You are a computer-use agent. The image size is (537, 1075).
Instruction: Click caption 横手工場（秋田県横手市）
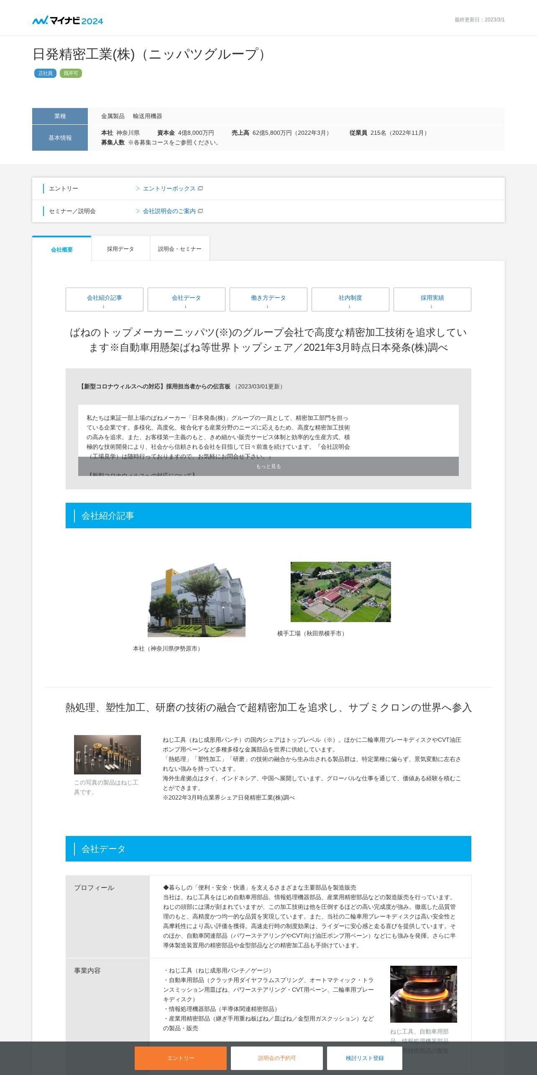pyautogui.click(x=312, y=633)
